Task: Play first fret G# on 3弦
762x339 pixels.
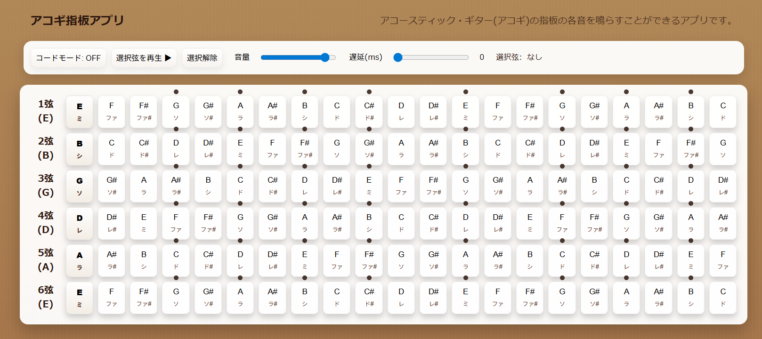Action: 112,186
